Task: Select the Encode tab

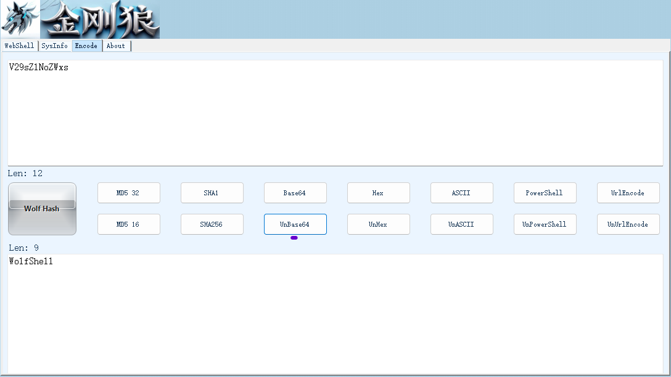Action: [87, 46]
